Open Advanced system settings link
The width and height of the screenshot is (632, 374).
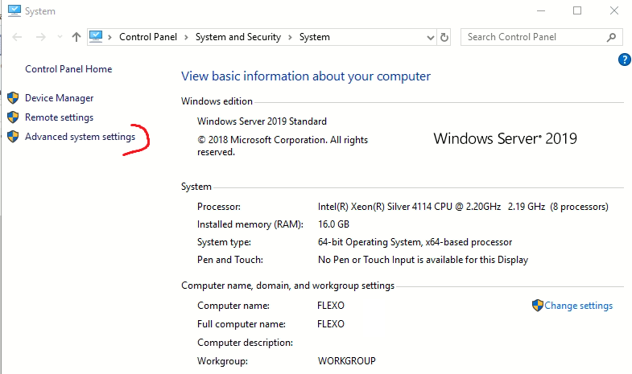click(81, 137)
